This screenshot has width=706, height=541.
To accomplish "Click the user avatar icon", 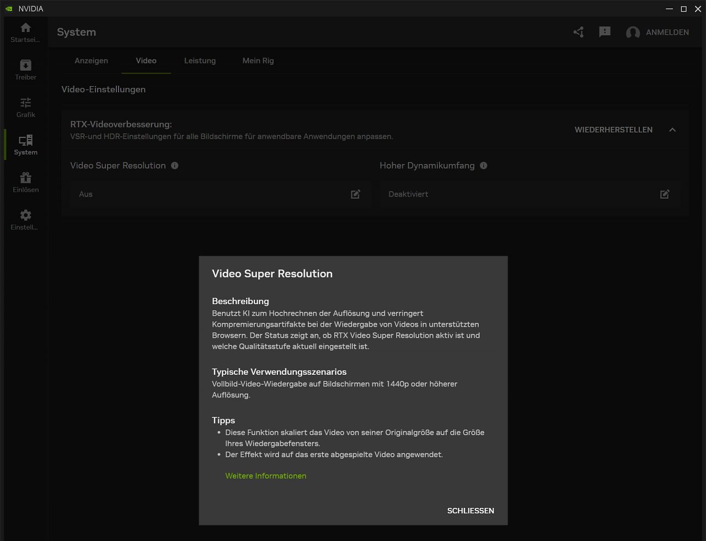I will point(633,33).
